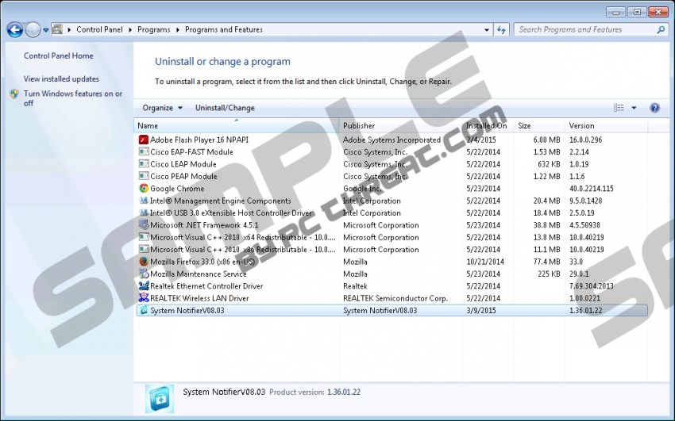
Task: Click the Uninstall/Change toolbar button
Action: (x=225, y=108)
